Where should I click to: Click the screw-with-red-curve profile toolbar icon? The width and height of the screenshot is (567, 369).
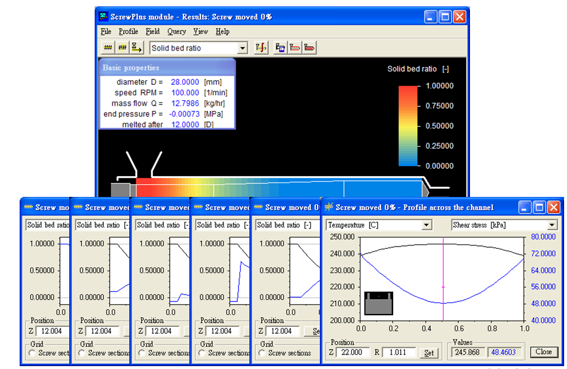click(261, 48)
